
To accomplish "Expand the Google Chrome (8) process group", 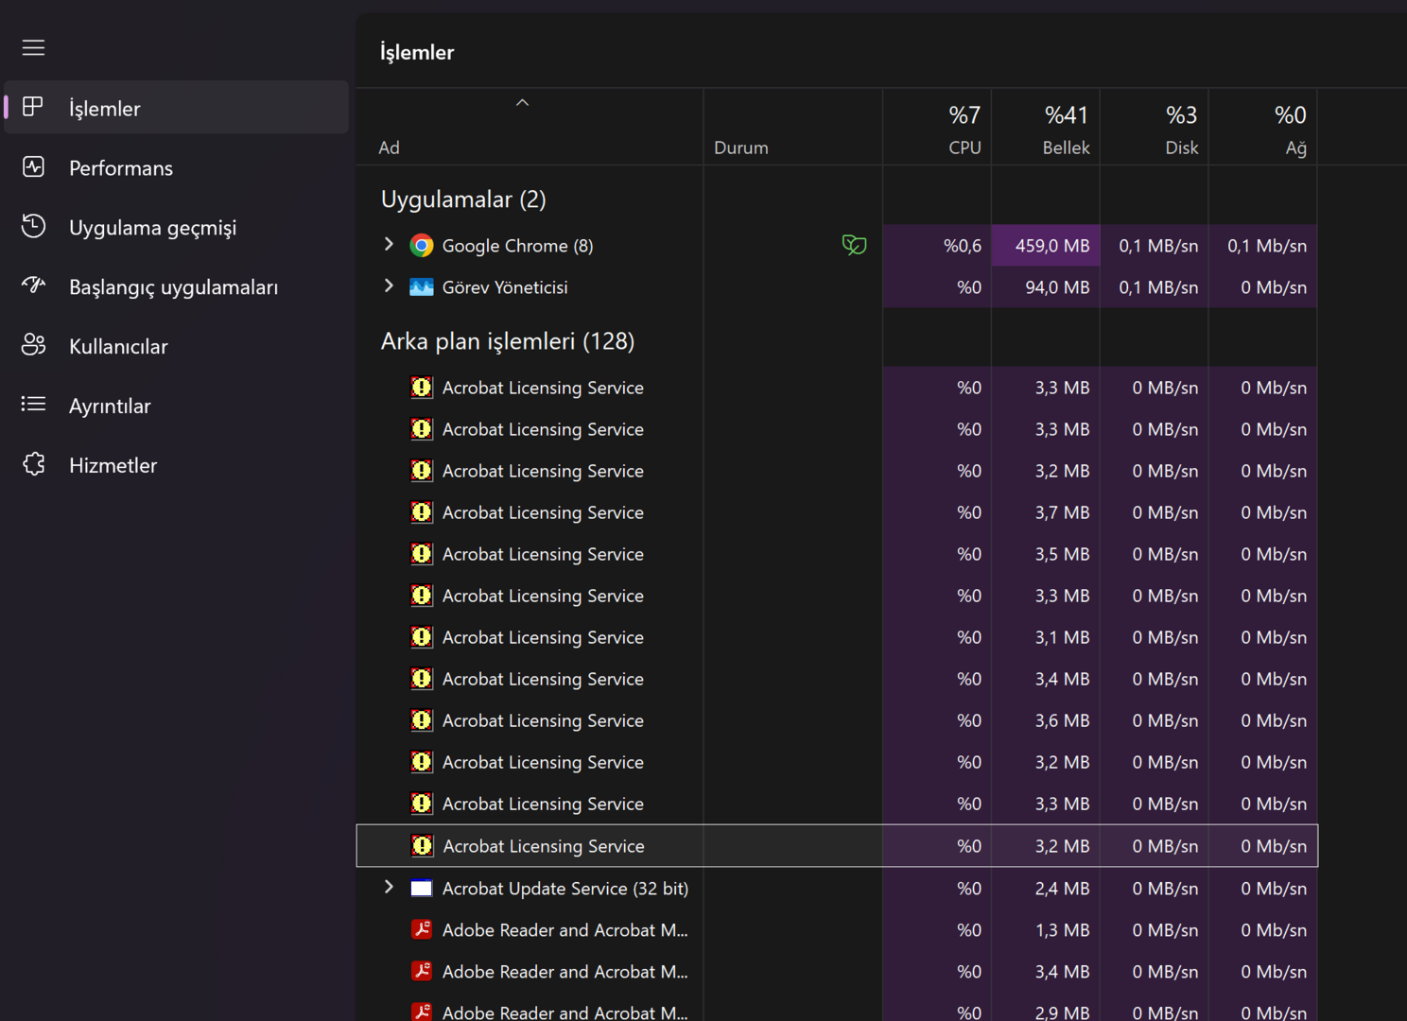I will [x=389, y=244].
